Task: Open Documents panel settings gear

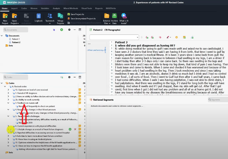Action: tap(69, 30)
